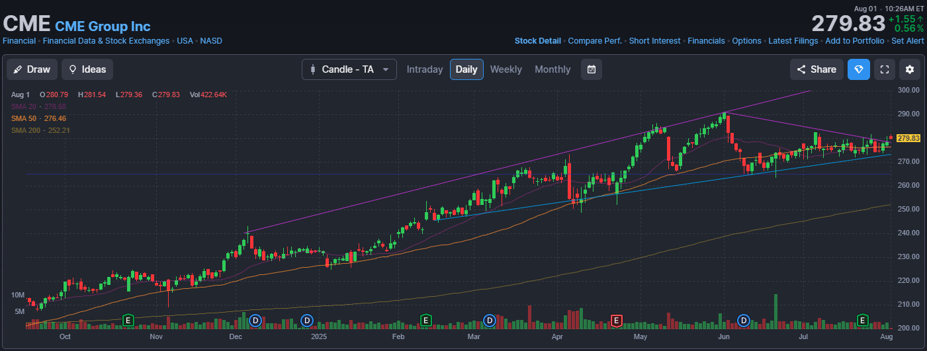Expand the Candle - TA chart type dropdown

coord(349,69)
